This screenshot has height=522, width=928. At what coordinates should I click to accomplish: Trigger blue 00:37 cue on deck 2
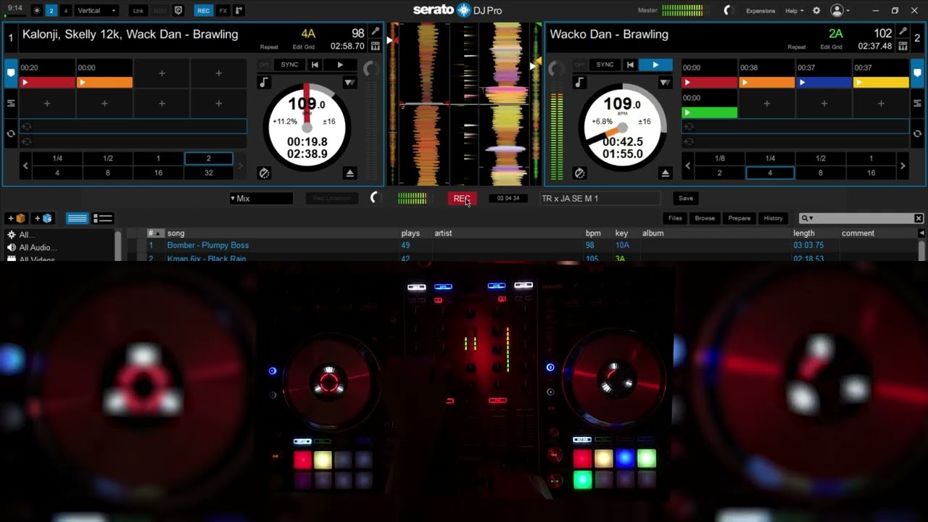click(x=824, y=83)
